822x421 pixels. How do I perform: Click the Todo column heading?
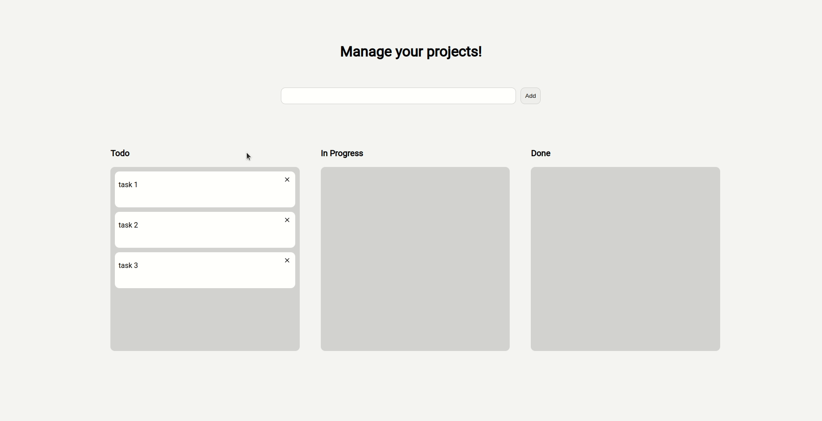120,153
